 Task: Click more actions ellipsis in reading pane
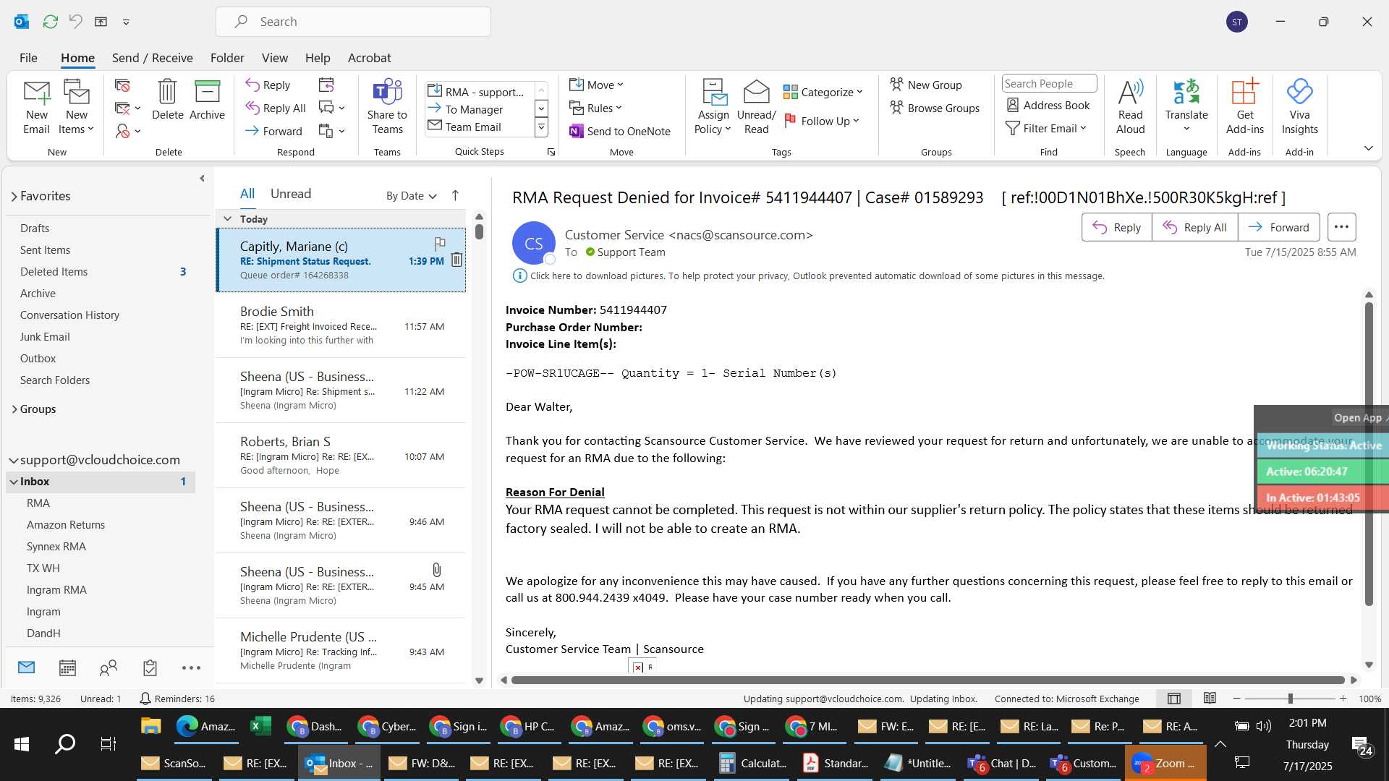[1341, 227]
